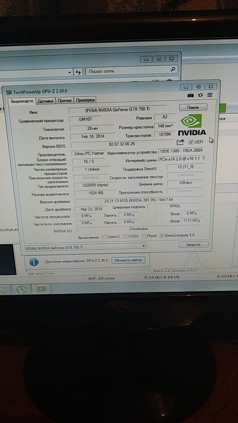The image size is (238, 423).
Task: Refresh GPU-Z data via refresh icon
Action: pos(200,95)
